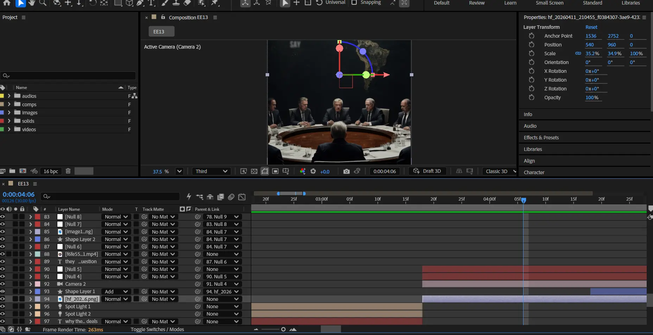Click the timeline zoom slider handle

pos(283,329)
